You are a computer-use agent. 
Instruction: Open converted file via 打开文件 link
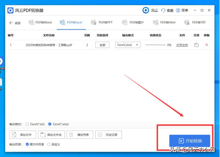(x=182, y=45)
